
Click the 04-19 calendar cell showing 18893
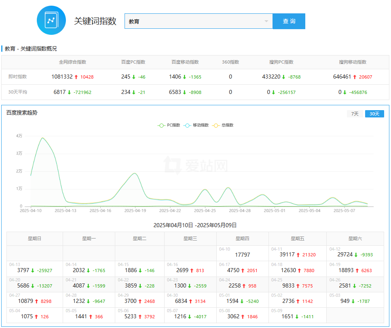coord(355,269)
